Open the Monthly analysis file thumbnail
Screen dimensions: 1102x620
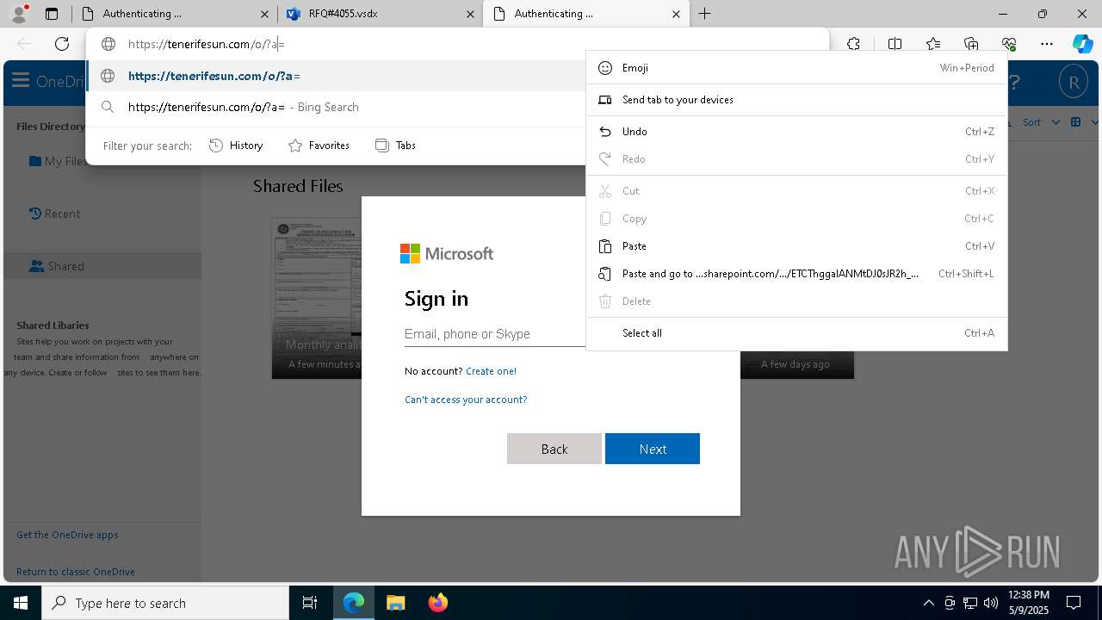pos(317,298)
